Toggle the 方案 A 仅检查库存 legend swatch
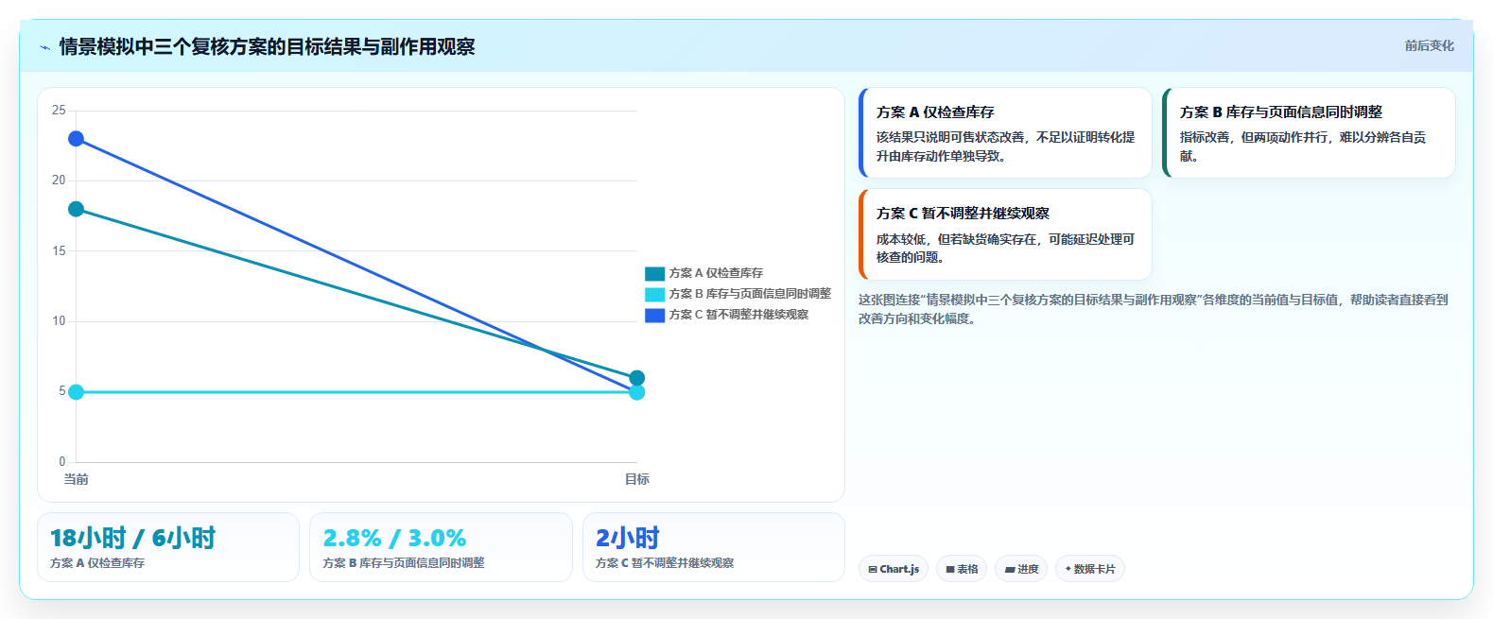 654,273
